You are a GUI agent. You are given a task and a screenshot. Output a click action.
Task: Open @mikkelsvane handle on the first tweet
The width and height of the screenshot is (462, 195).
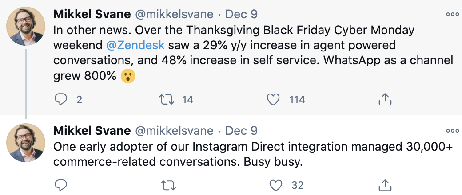pos(174,14)
